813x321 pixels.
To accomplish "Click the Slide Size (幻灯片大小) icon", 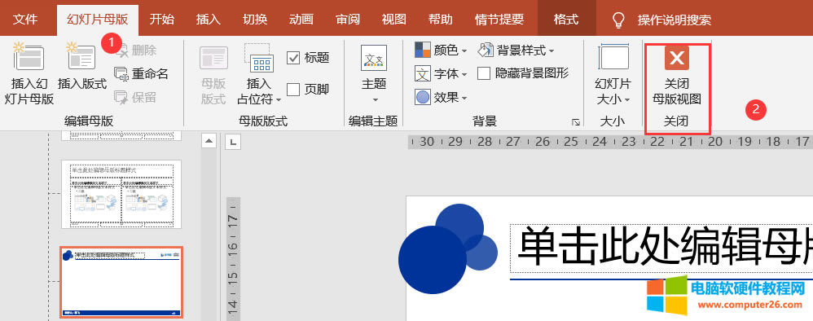I will pos(613,57).
